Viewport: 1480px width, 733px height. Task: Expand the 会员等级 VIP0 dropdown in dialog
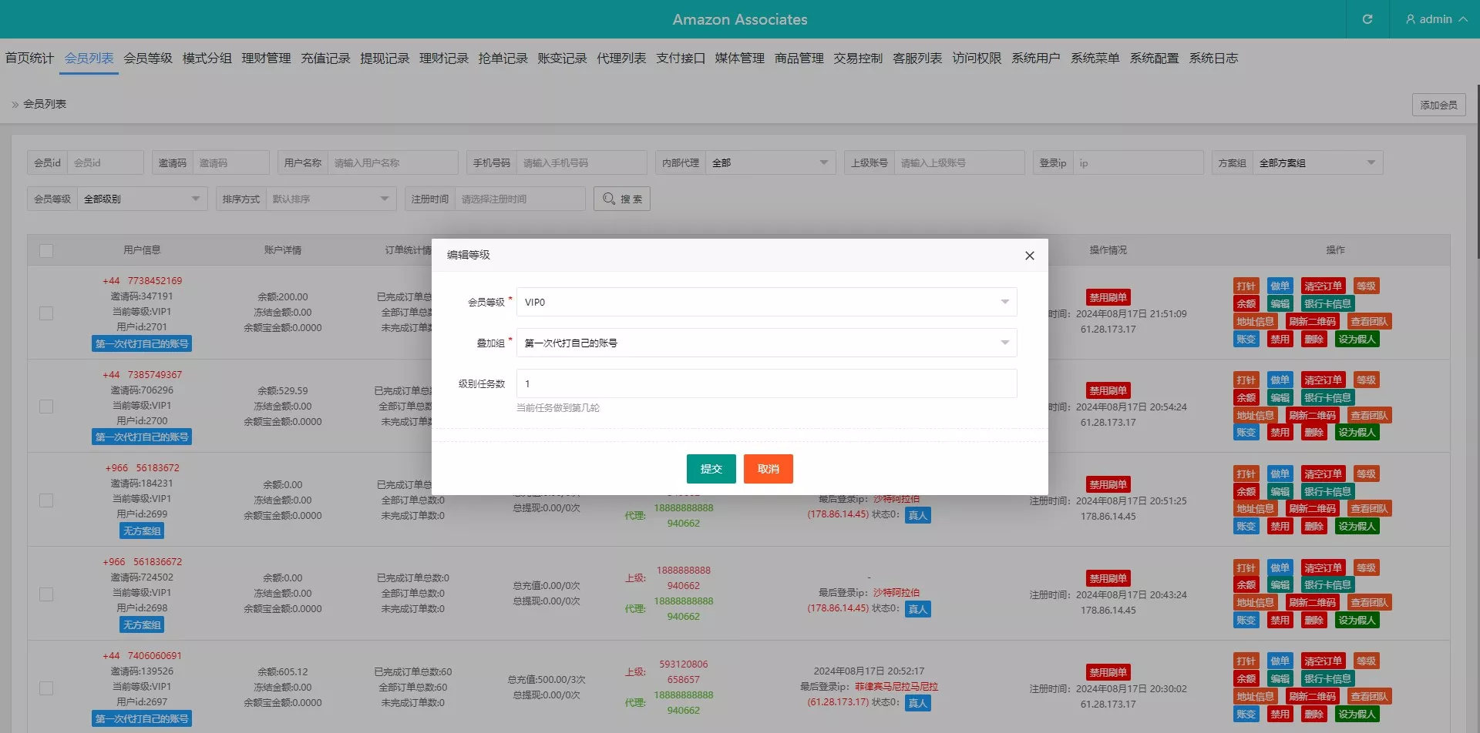(766, 302)
